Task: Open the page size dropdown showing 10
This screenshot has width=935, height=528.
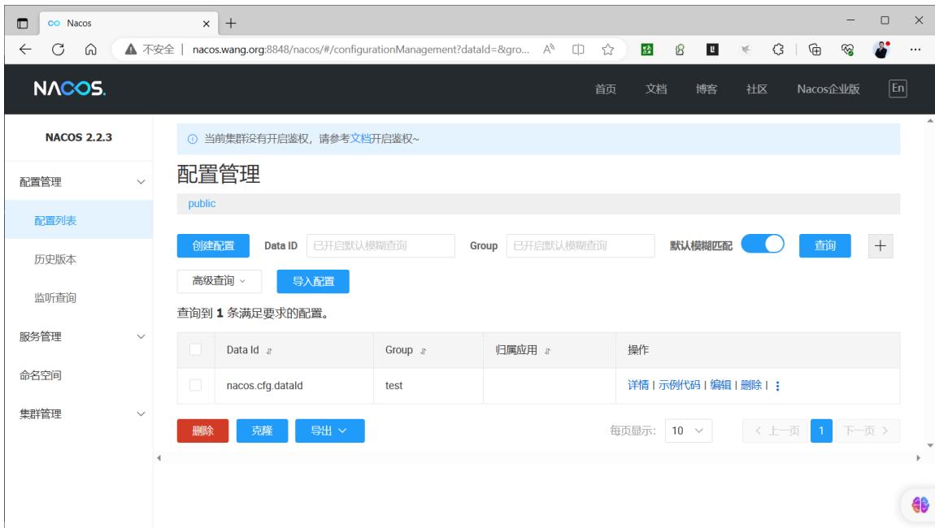Action: [688, 431]
